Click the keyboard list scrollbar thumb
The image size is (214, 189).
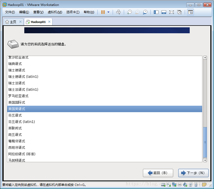point(205,142)
